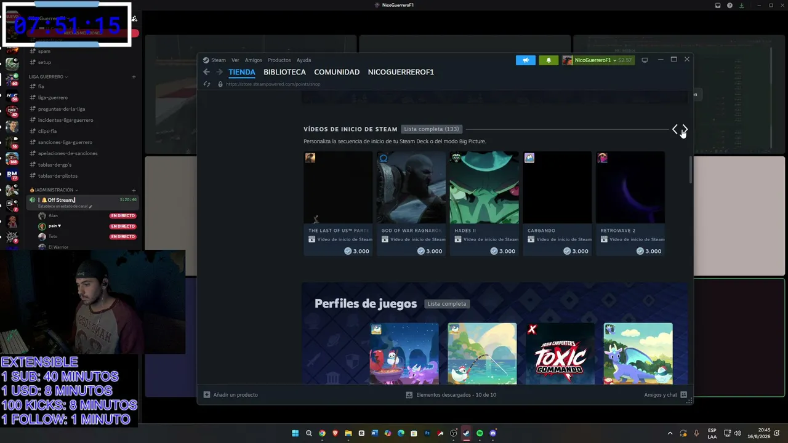Open the NICOGUERREROF1 profile tab

[x=401, y=72]
